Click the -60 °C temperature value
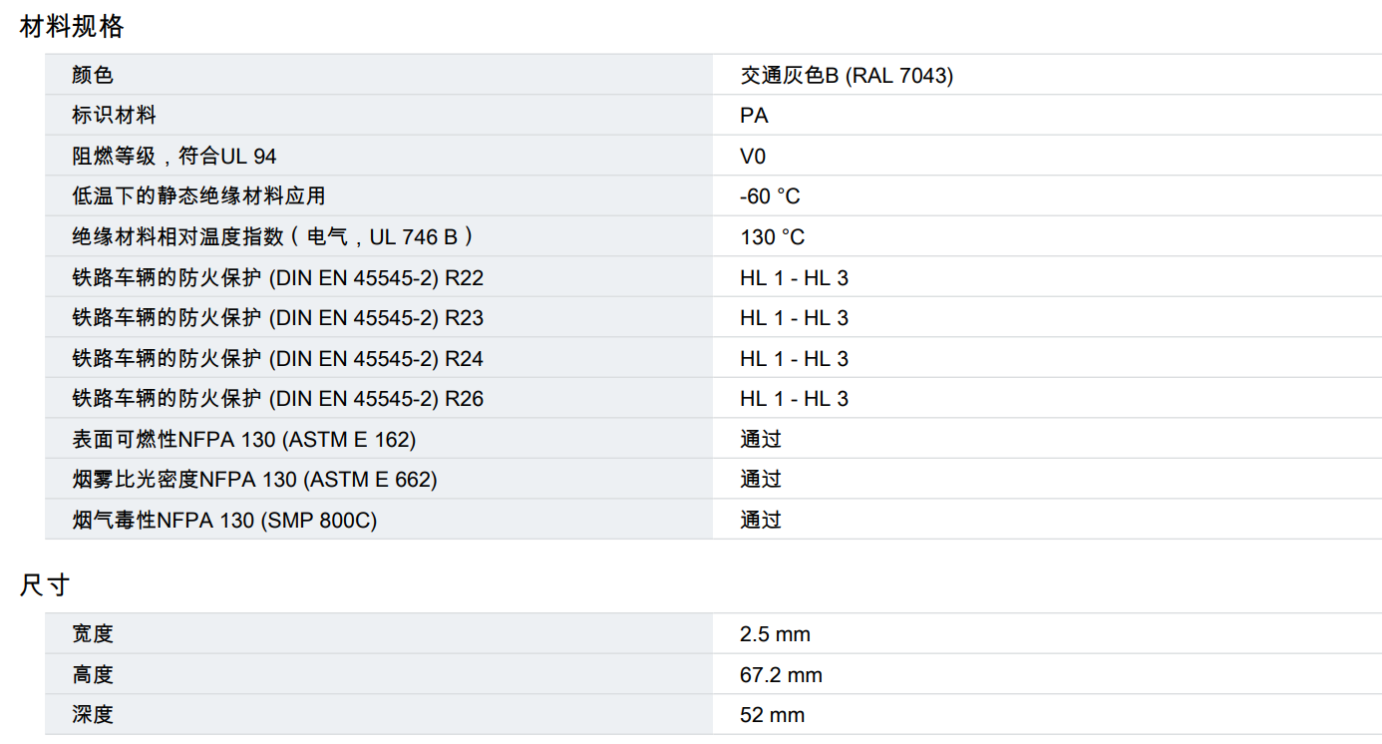This screenshot has height=744, width=1382. tap(770, 196)
